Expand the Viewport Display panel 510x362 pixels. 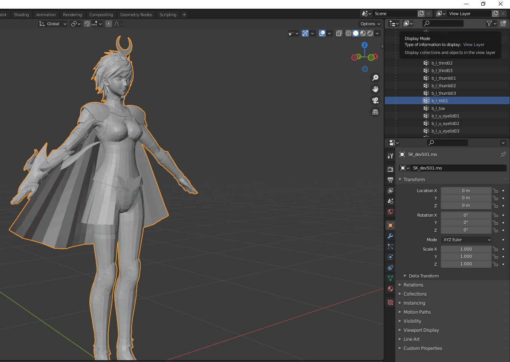coord(421,330)
